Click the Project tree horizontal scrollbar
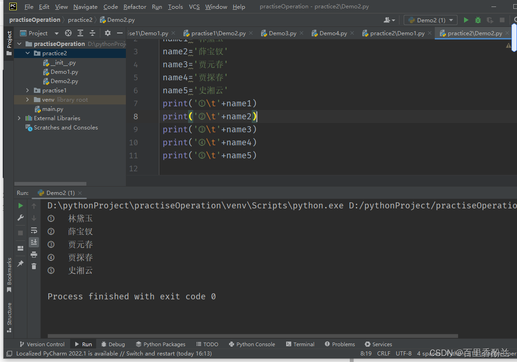The image size is (517, 362). pos(50,184)
